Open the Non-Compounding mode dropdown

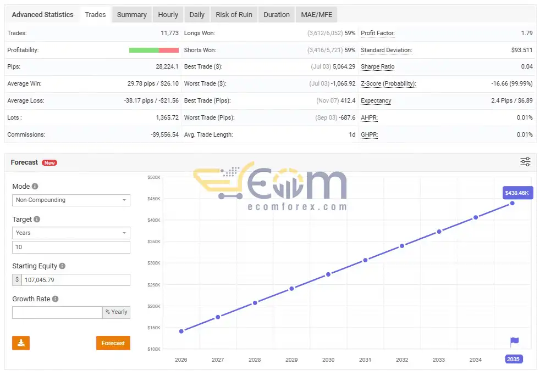coord(71,200)
